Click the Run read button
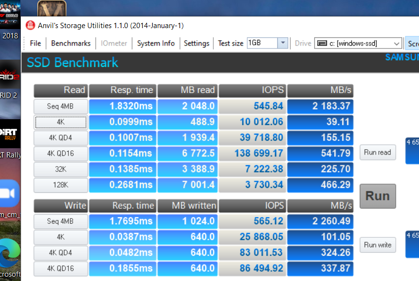This screenshot has height=281, width=419. pos(377,153)
